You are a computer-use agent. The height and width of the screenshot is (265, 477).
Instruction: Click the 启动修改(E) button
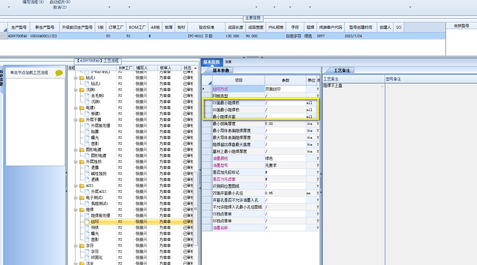[x=60, y=2]
